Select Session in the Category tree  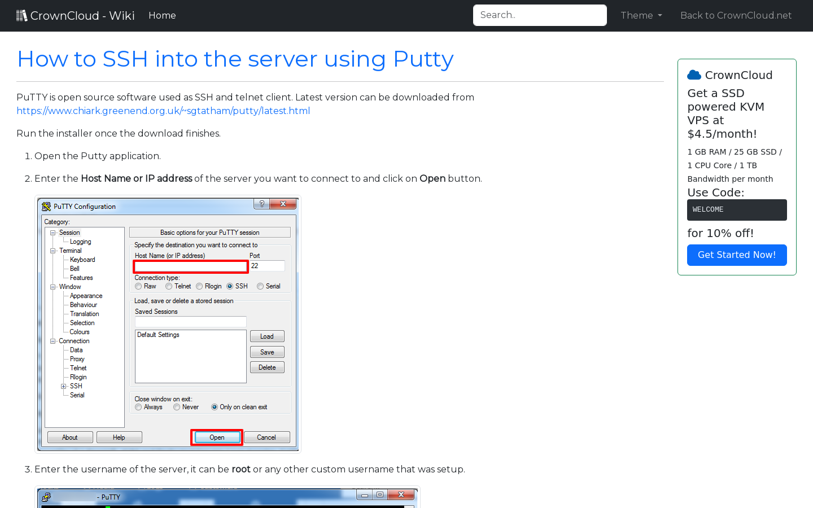69,233
